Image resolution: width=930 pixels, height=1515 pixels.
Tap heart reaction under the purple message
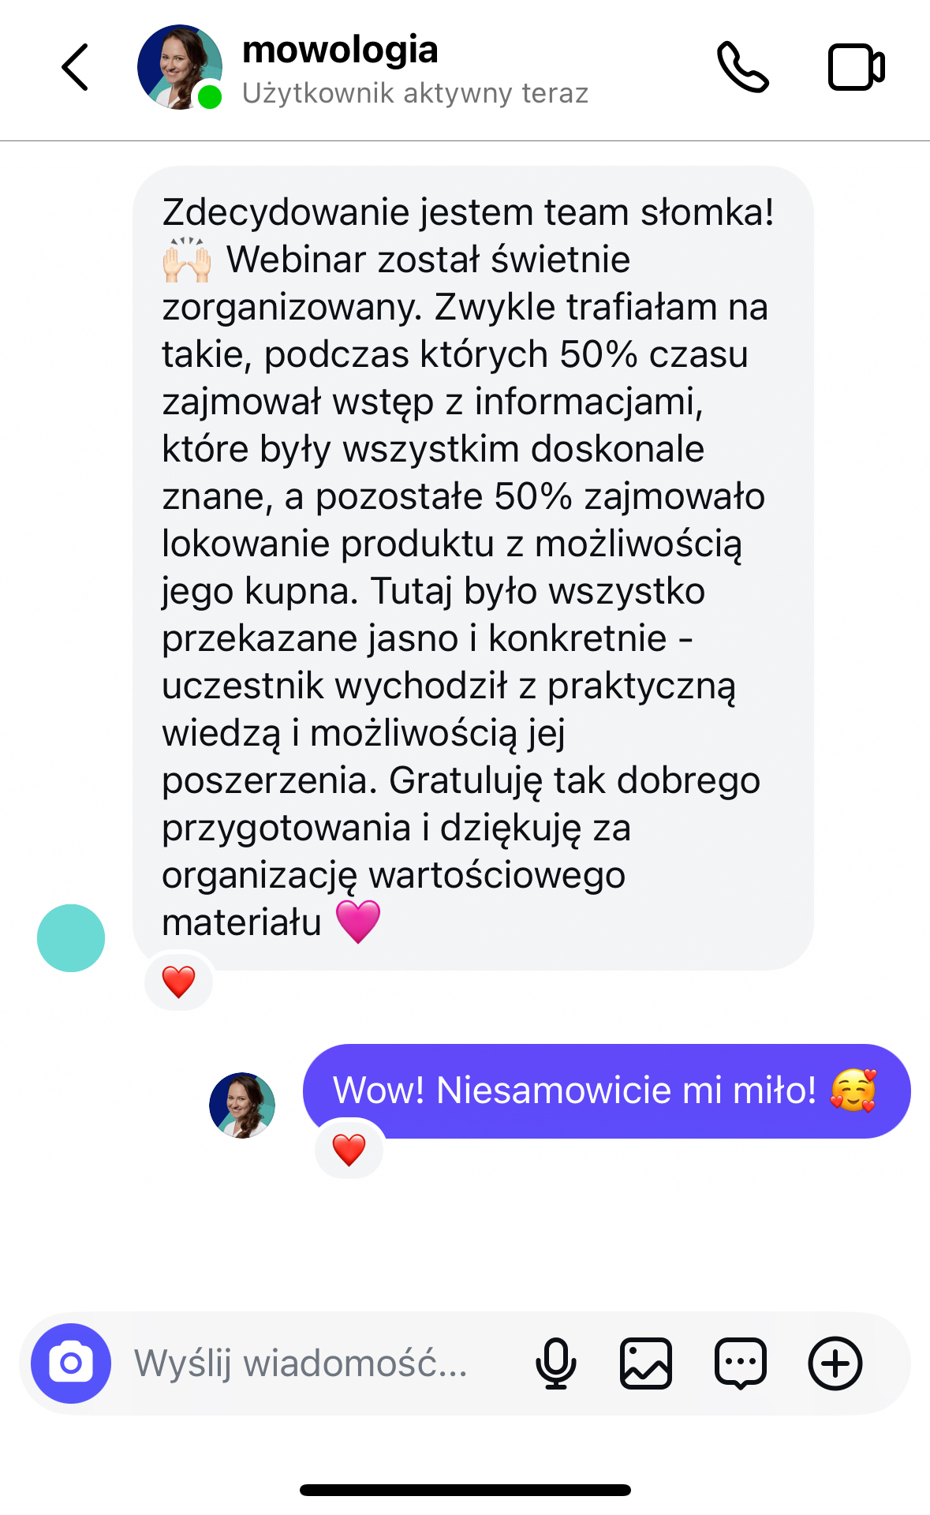pos(349,1149)
